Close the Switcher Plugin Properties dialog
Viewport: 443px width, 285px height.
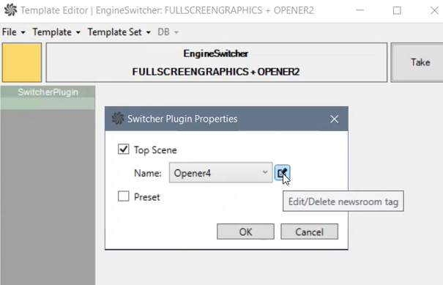coord(334,119)
